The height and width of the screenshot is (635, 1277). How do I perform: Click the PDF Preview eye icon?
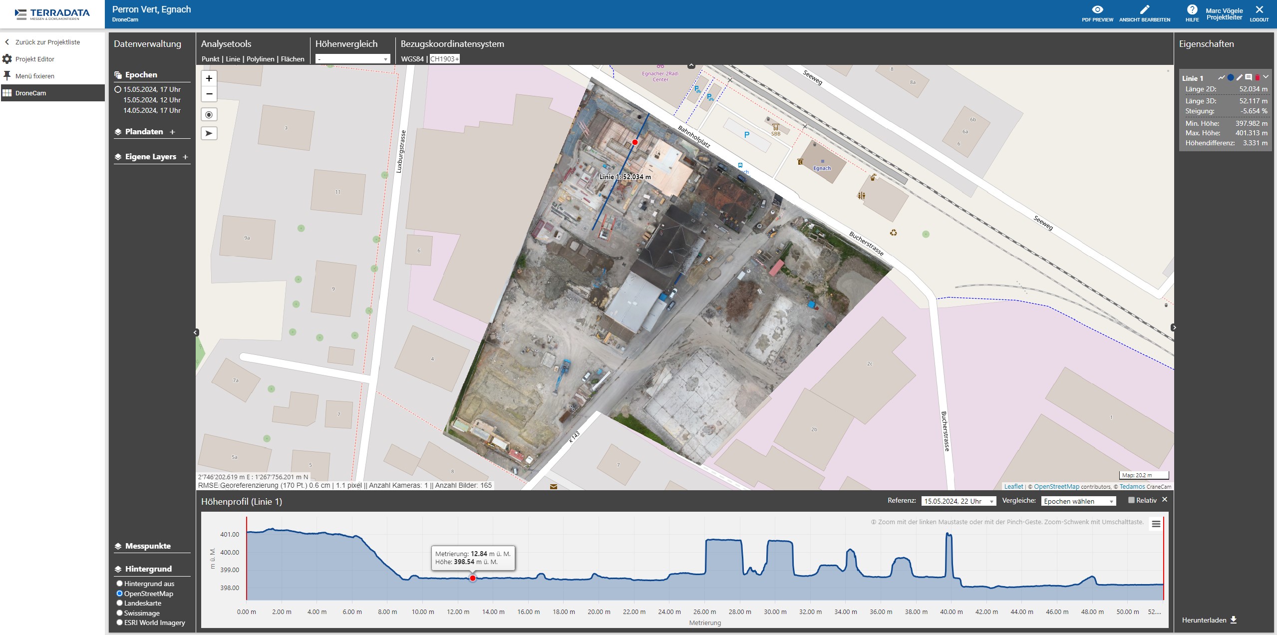point(1097,10)
